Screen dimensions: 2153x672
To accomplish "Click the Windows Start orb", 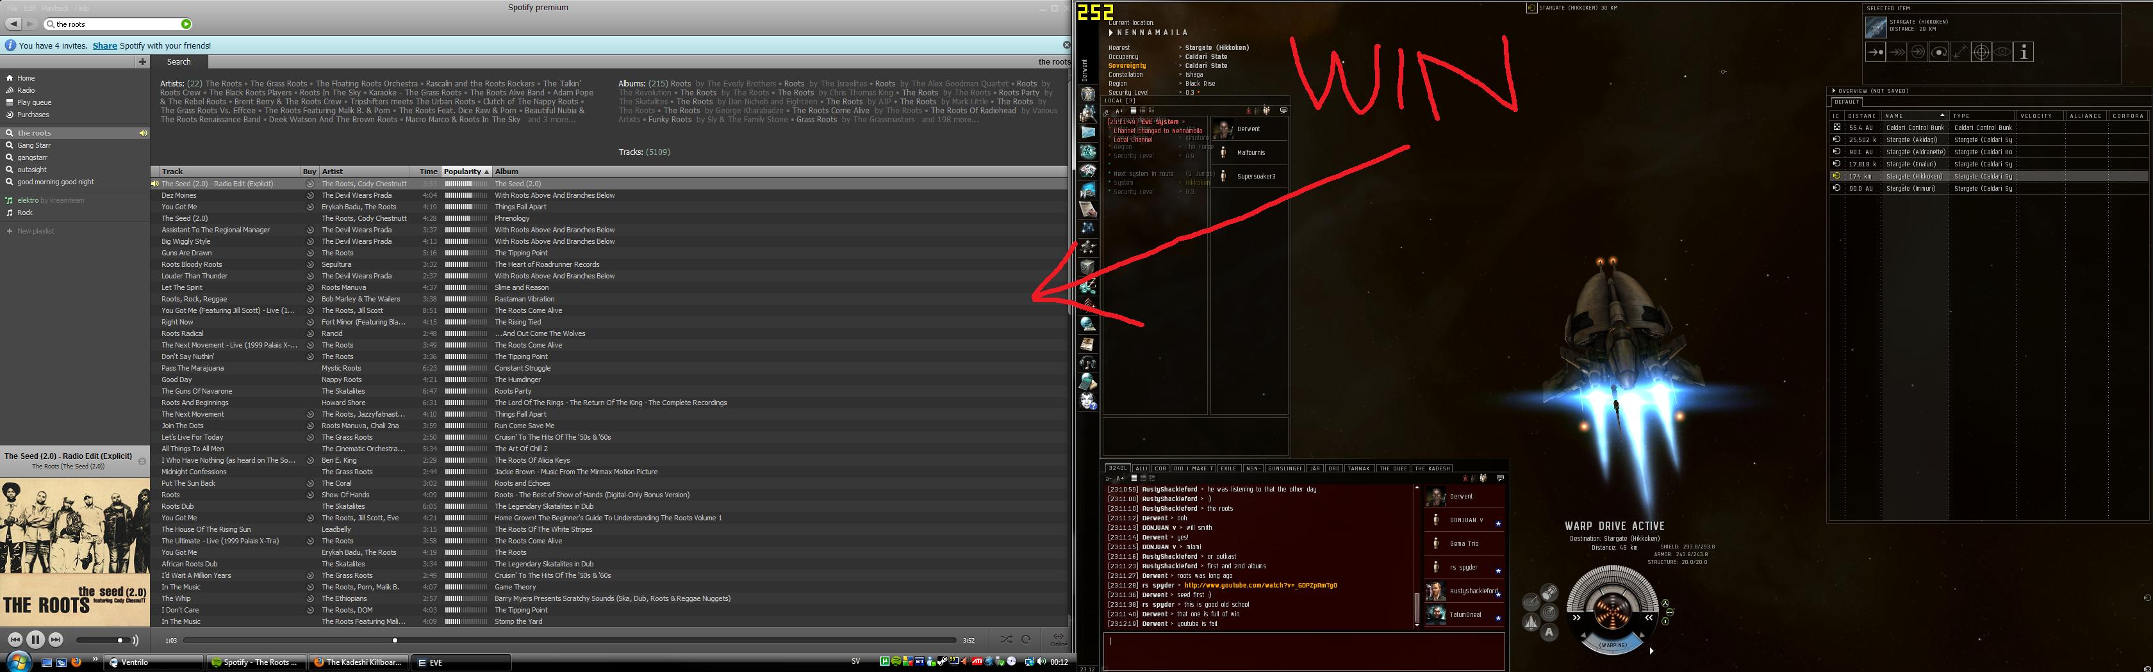I will pos(19,662).
